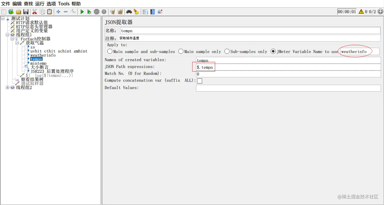Click the JSON Path expressions field
Screen dimensions: 384x205
(289, 67)
